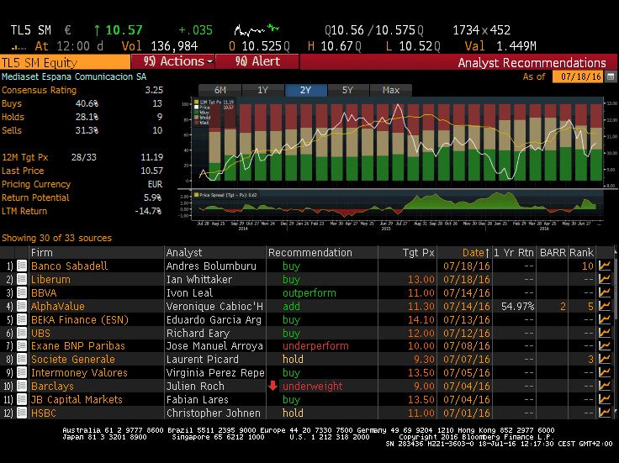Select the Max chart range tab
619x463 pixels.
391,90
